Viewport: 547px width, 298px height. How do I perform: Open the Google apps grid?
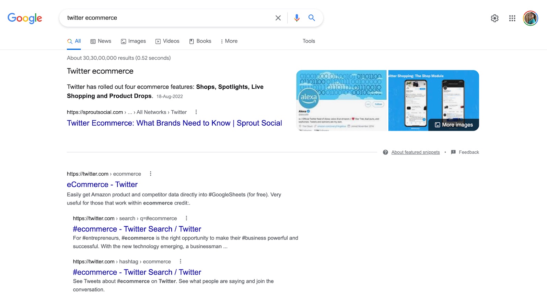(512, 18)
